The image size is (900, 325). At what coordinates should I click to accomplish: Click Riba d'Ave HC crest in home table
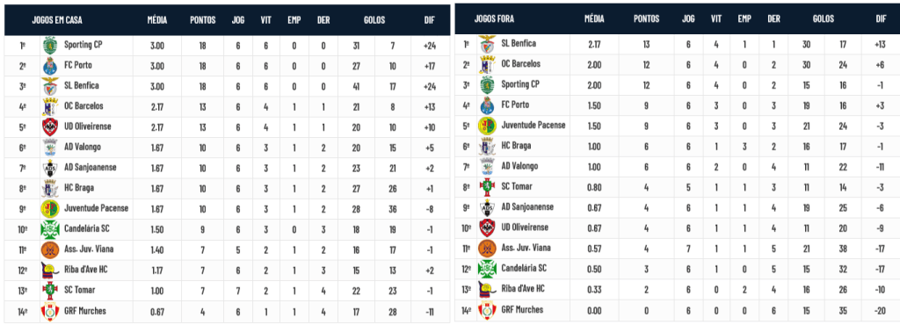point(50,271)
